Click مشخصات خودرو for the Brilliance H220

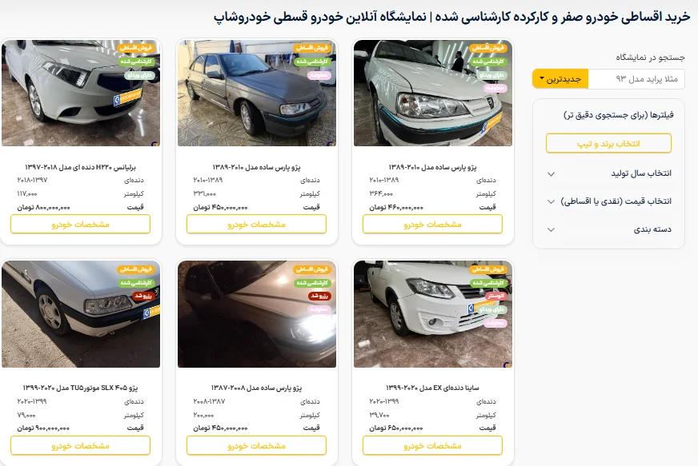[81, 224]
